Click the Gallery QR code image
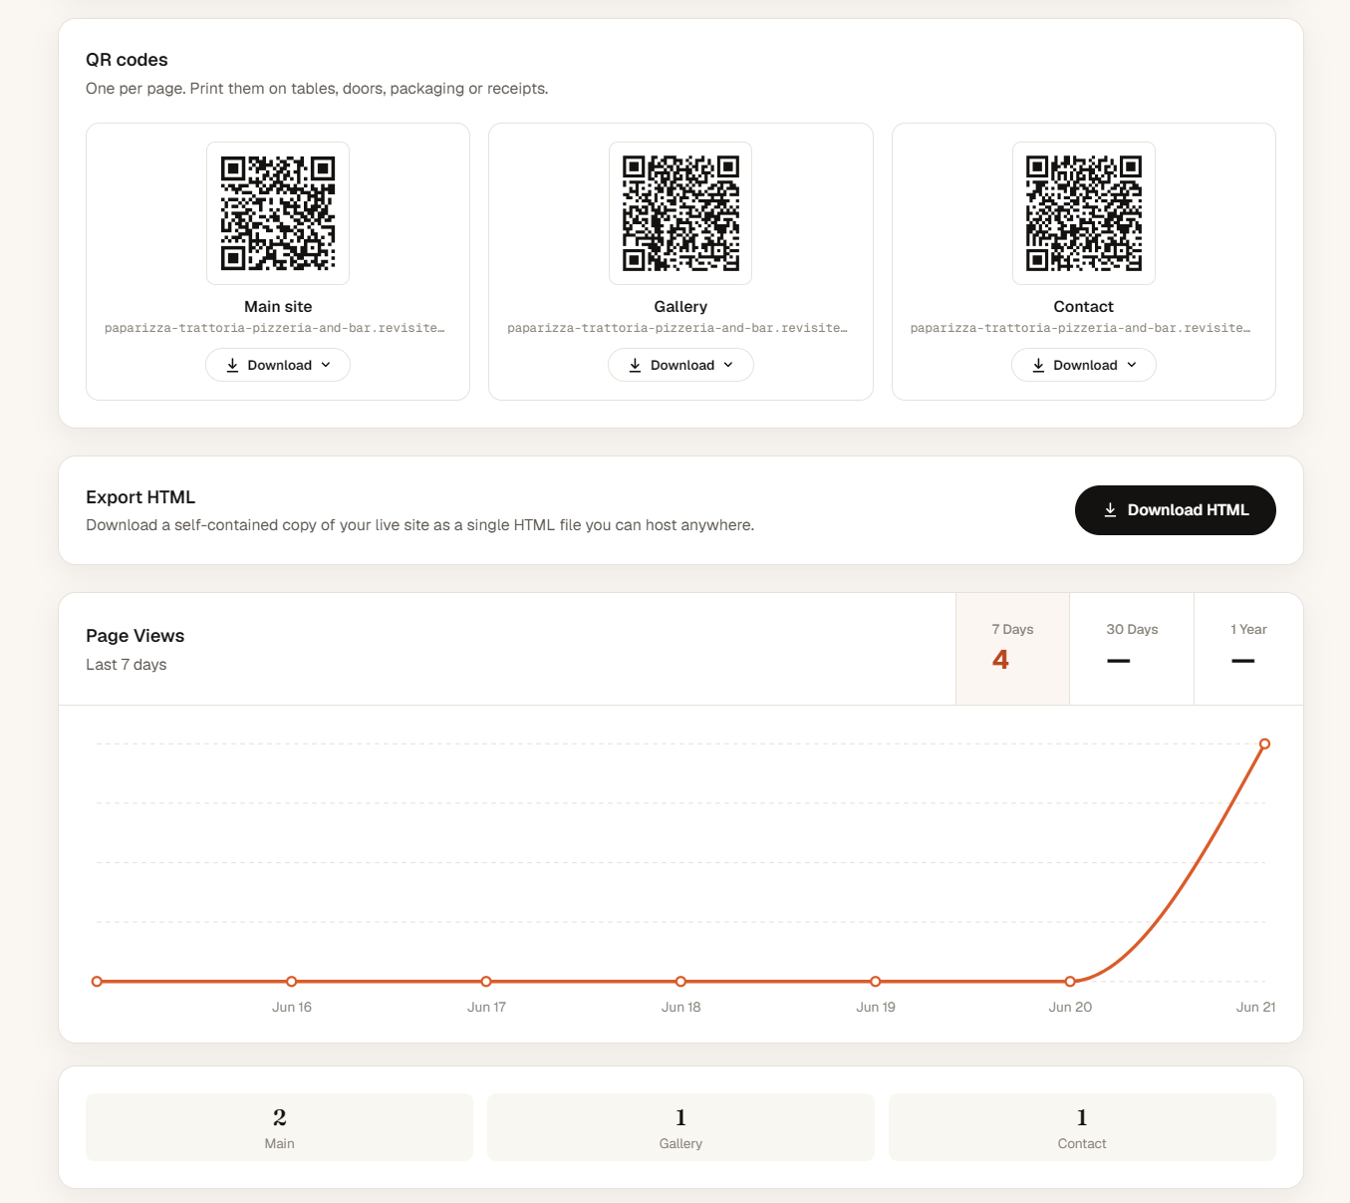 click(x=680, y=213)
